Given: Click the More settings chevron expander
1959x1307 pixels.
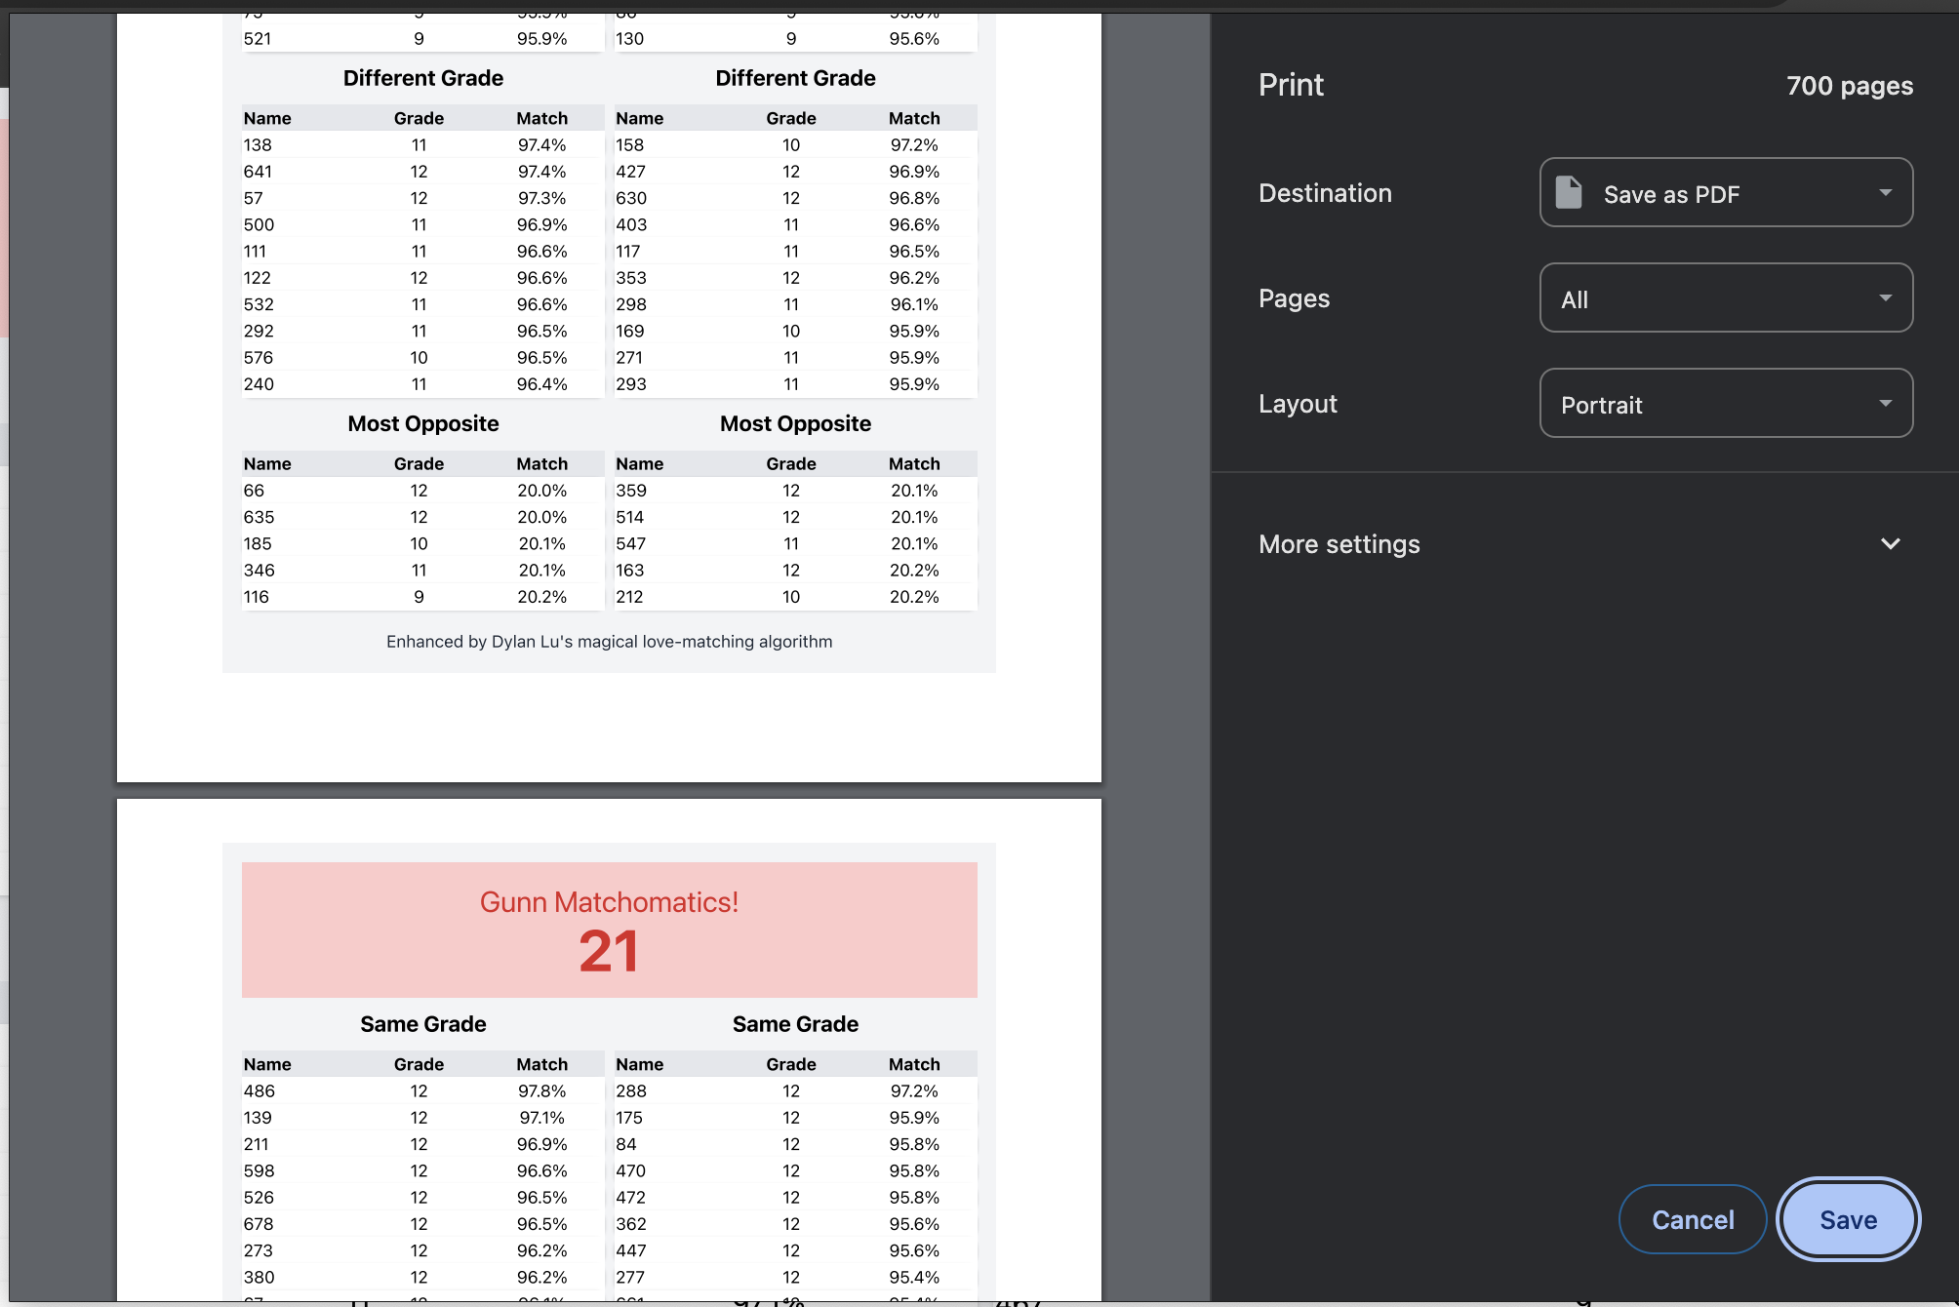Looking at the screenshot, I should tap(1891, 544).
